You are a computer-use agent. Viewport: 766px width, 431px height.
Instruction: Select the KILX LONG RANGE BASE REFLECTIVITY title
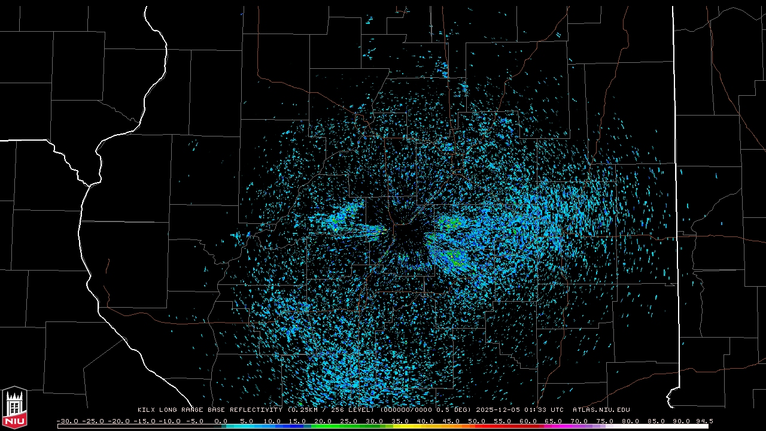[x=210, y=410]
